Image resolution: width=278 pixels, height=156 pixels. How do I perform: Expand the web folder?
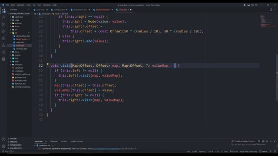point(20,62)
